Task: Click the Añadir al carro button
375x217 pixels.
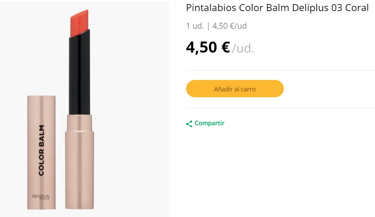Action: tap(235, 89)
